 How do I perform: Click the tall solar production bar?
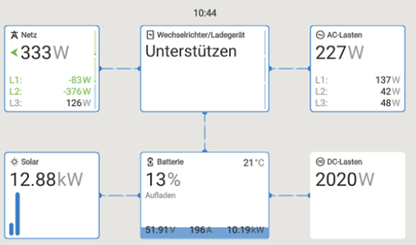(x=17, y=214)
